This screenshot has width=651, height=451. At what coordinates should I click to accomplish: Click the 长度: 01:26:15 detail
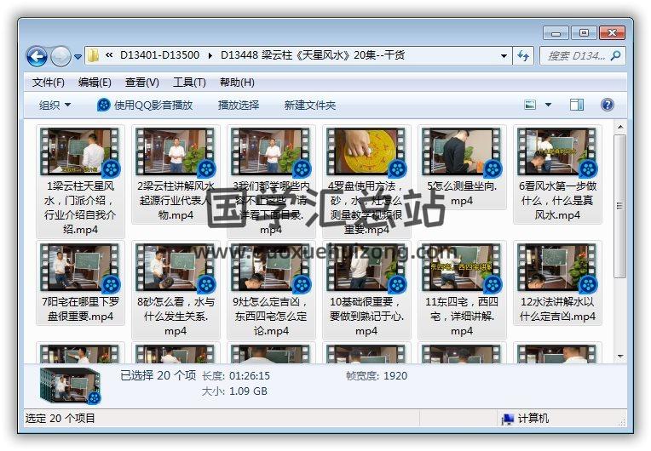[x=236, y=376]
